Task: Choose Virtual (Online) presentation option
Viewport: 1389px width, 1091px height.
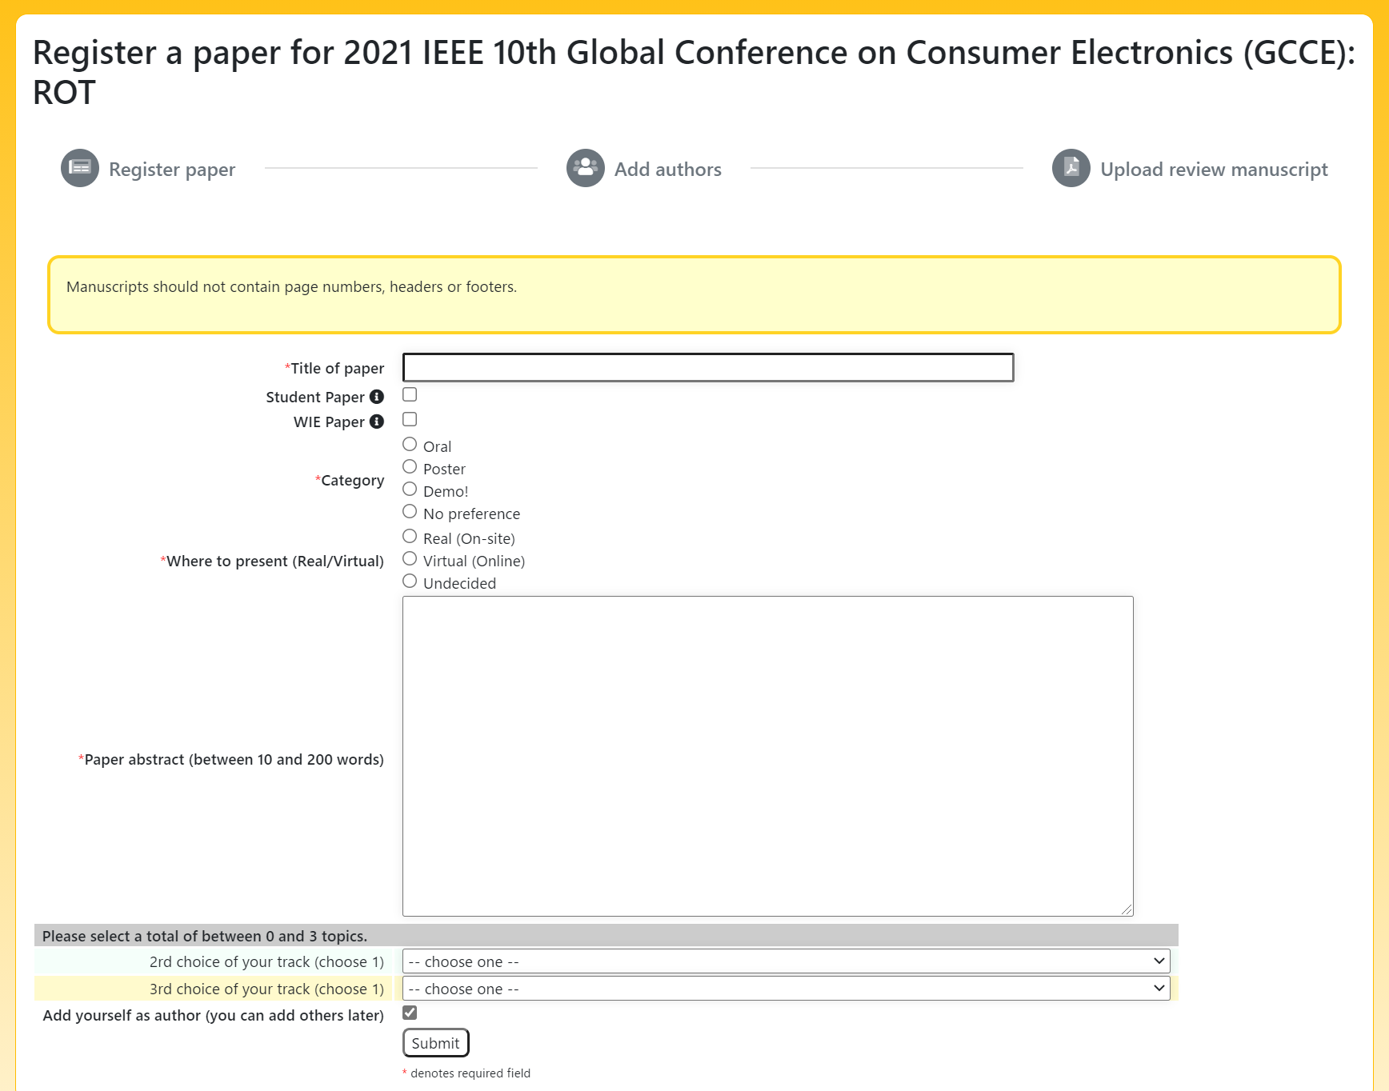Action: [410, 558]
